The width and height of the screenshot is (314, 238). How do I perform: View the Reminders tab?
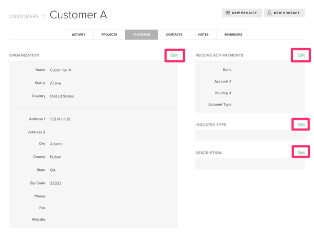233,35
